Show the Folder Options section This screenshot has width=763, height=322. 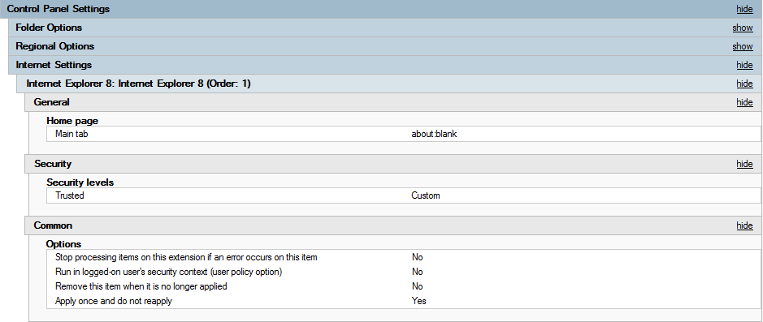point(743,28)
